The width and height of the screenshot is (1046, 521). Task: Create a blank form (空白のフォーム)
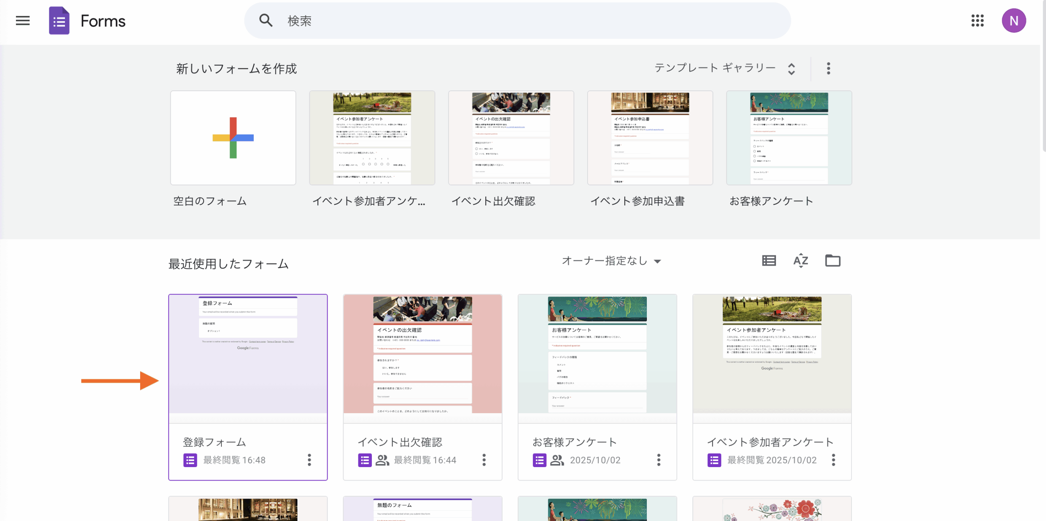[x=233, y=138]
